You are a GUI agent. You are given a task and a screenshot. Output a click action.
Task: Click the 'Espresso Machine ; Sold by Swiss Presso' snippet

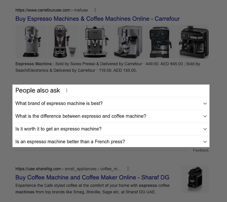108,67
